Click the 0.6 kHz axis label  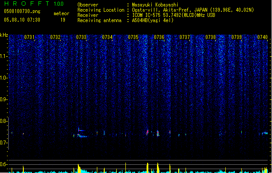(3, 164)
